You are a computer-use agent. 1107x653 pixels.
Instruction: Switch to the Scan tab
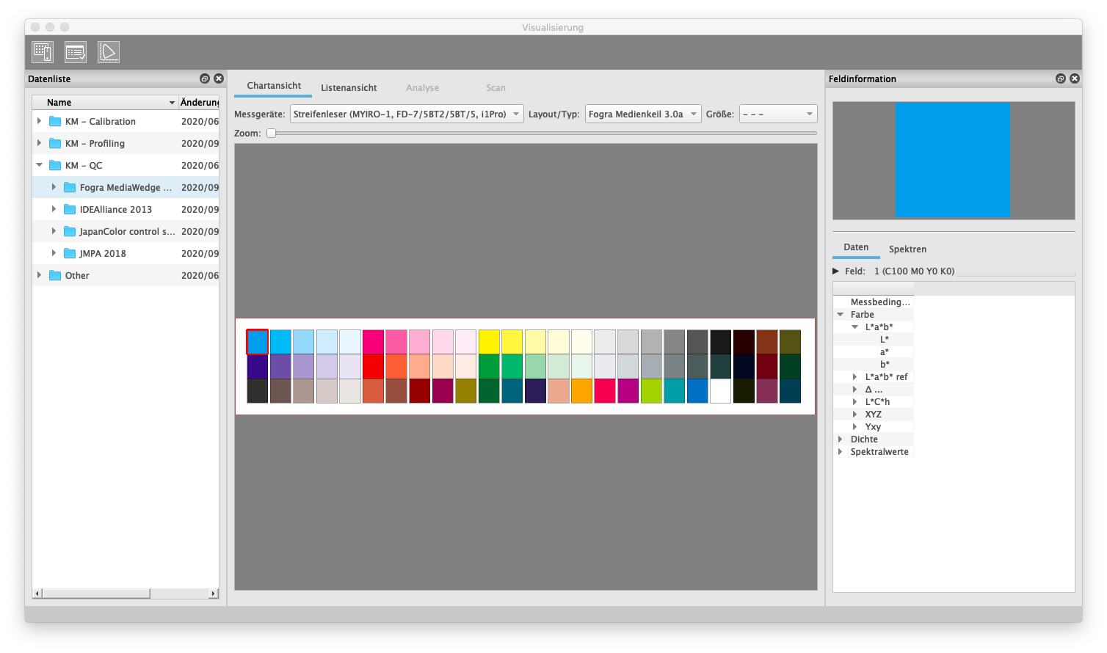click(496, 87)
